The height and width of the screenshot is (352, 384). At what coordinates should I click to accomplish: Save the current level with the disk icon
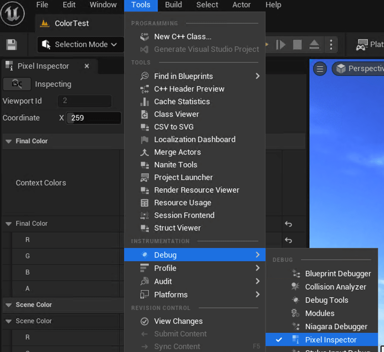(12, 44)
